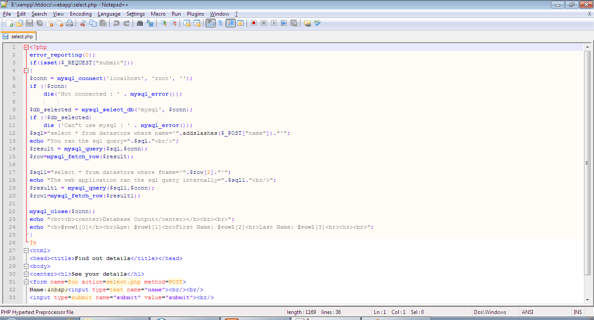
Task: Click the Replace icon in the toolbar
Action: (x=149, y=23)
